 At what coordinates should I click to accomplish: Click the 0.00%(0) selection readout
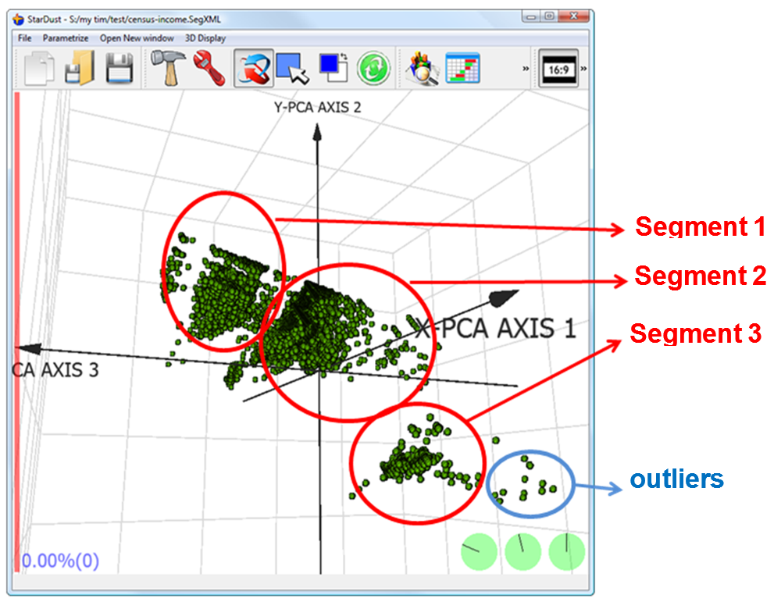[x=60, y=561]
